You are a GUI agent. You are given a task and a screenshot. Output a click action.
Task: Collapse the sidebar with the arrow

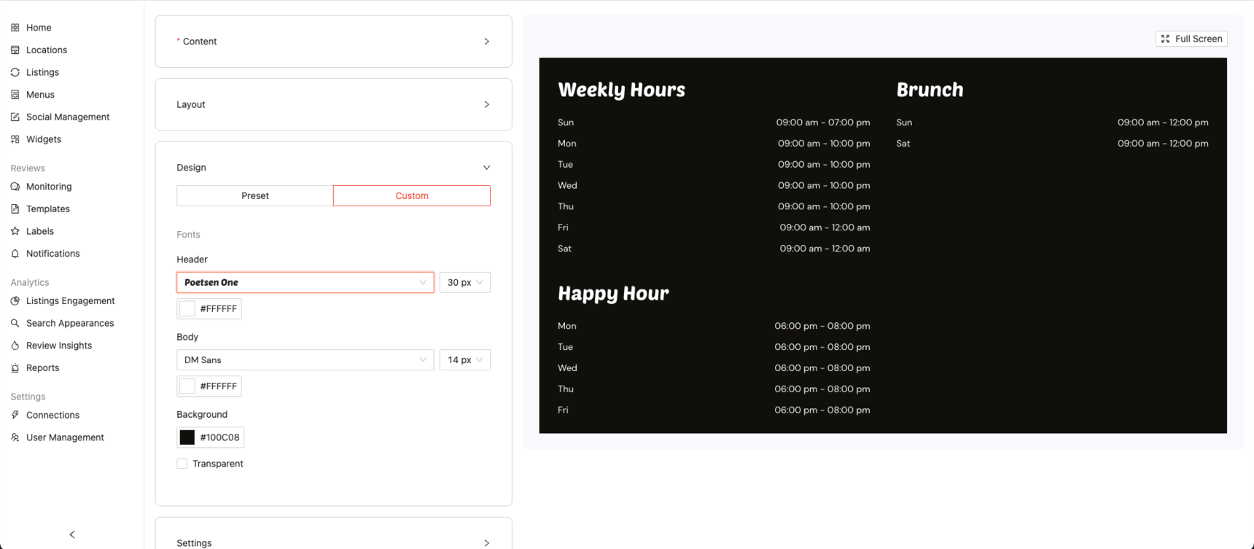pos(72,534)
